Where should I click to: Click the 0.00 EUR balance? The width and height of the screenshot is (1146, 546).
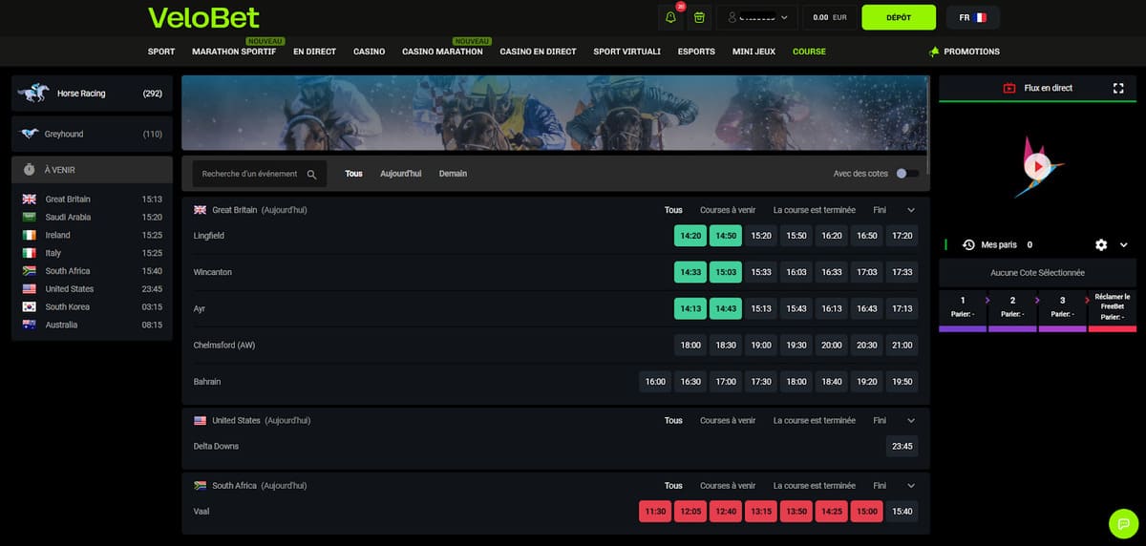pos(830,17)
